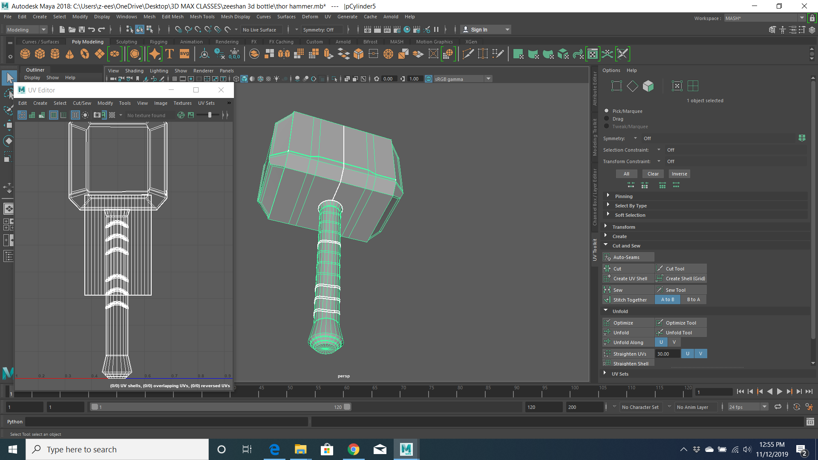
Task: Create a polygon cube from the shelf
Action: [x=40, y=54]
